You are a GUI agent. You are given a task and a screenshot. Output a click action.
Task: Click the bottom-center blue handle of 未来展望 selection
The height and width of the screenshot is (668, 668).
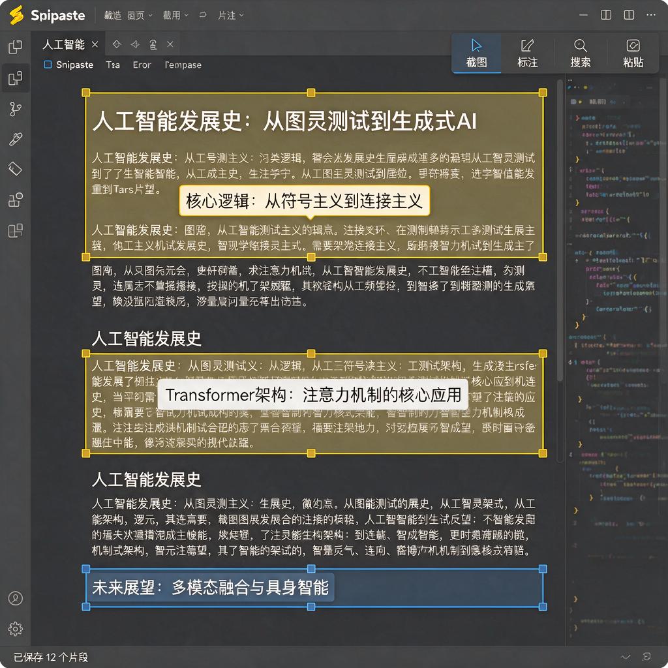311,607
